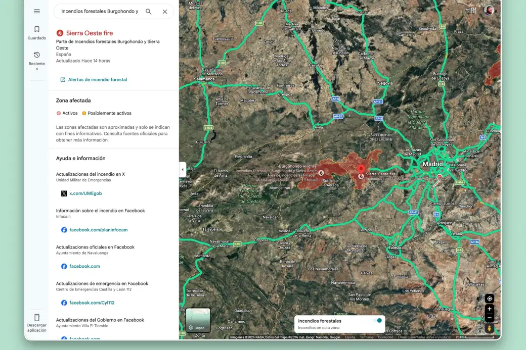This screenshot has height=350, width=526.
Task: Click the search magnifier icon
Action: [x=148, y=12]
